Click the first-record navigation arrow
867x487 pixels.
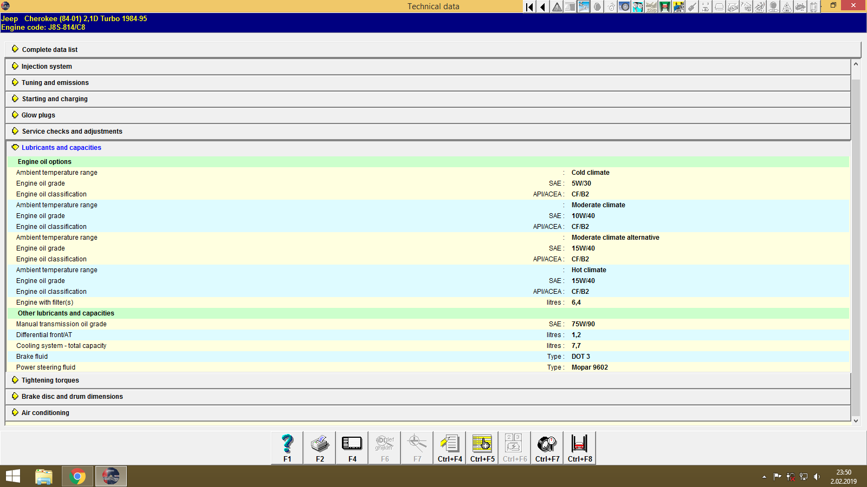pos(528,7)
